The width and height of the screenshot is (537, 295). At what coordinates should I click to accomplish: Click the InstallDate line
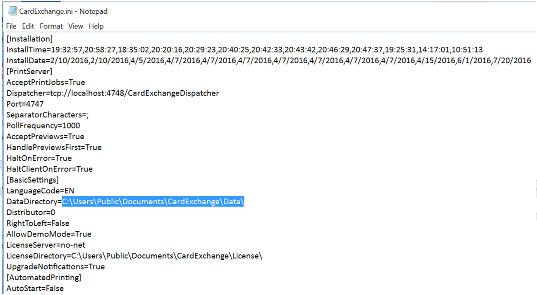pos(268,61)
